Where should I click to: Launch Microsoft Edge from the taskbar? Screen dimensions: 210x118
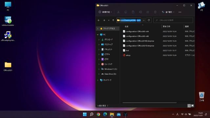(x=105, y=114)
